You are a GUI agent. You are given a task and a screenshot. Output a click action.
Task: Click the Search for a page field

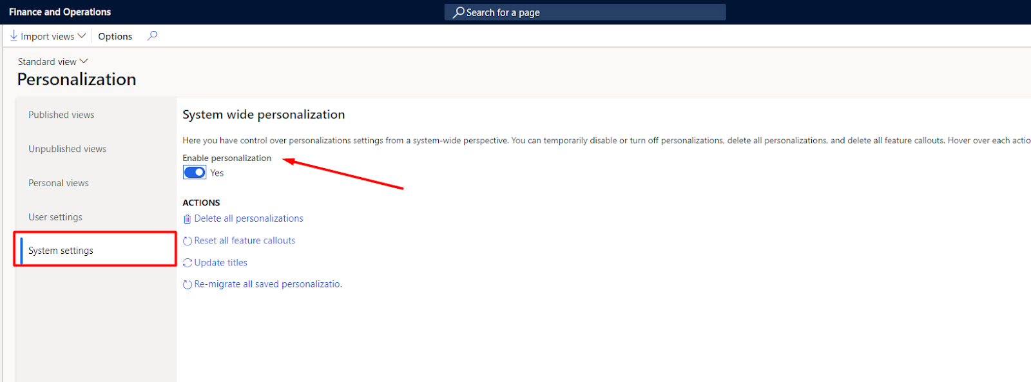point(585,12)
